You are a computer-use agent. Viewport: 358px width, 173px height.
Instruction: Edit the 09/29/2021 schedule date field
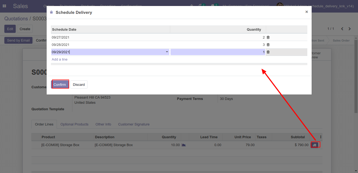pyautogui.click(x=110, y=52)
